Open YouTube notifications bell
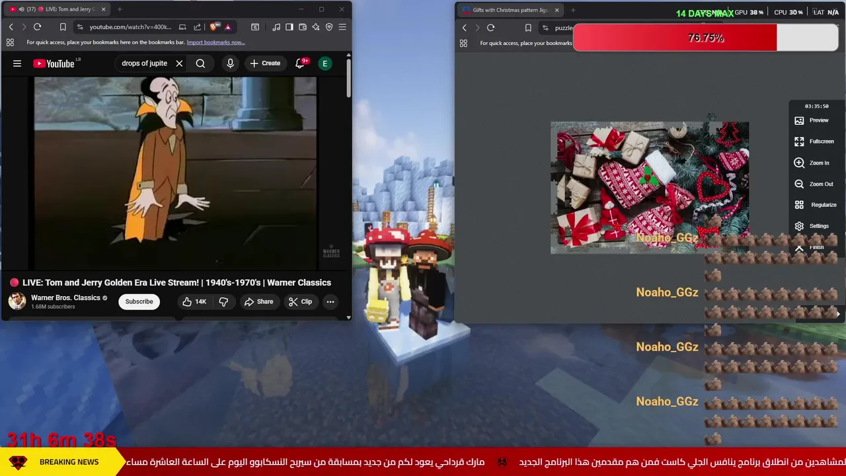Screen dimensions: 846x476 tap(300, 63)
